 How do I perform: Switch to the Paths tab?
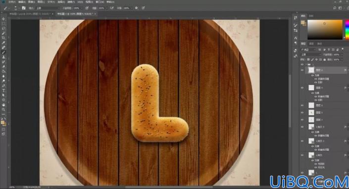click(319, 44)
